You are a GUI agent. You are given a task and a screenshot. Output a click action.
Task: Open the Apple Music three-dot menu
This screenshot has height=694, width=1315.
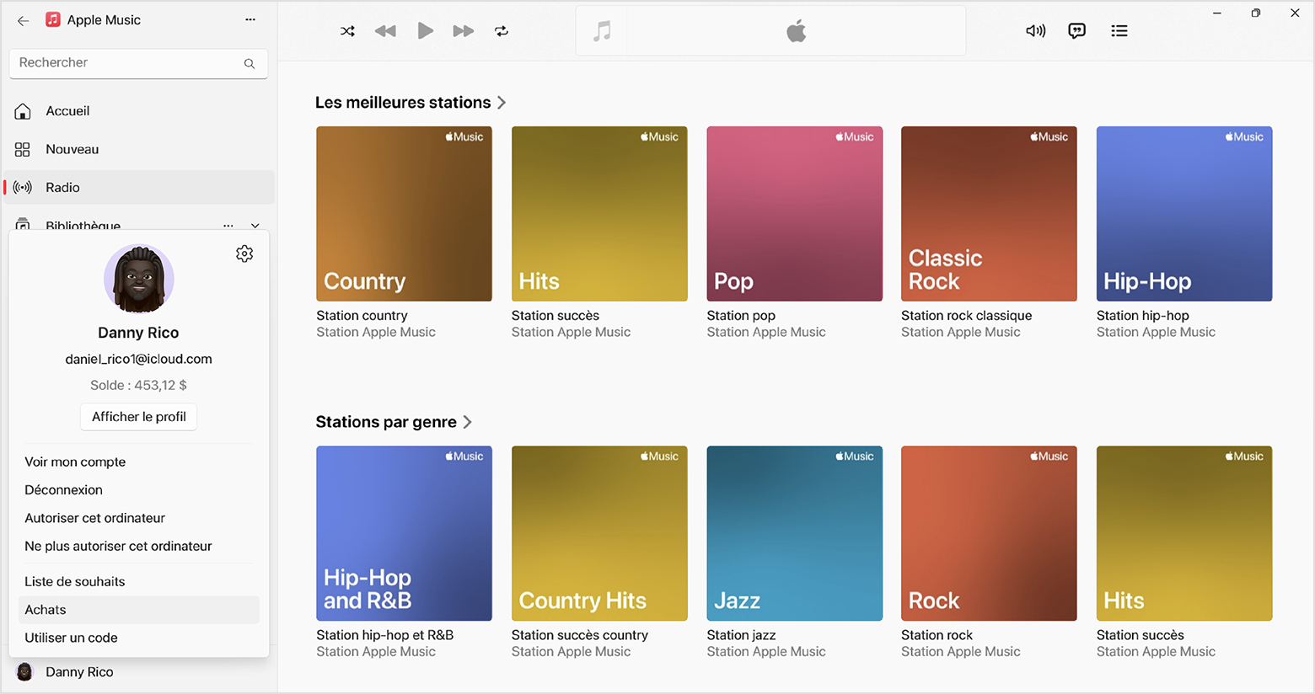point(250,19)
